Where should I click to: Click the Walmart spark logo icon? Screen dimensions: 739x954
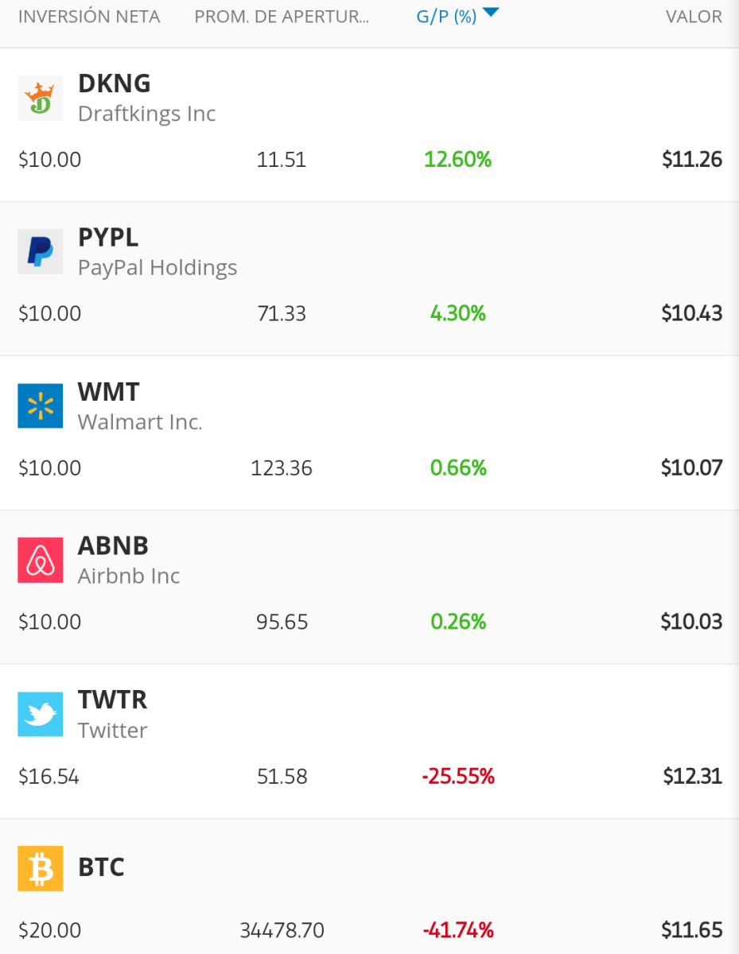pyautogui.click(x=40, y=406)
